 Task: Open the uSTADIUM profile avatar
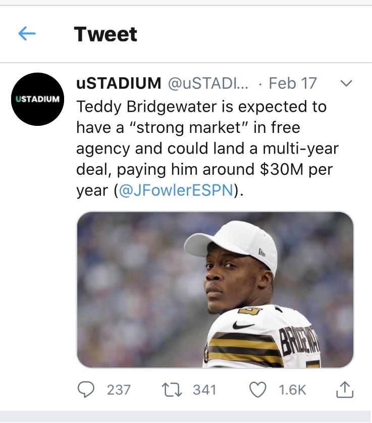(x=38, y=99)
